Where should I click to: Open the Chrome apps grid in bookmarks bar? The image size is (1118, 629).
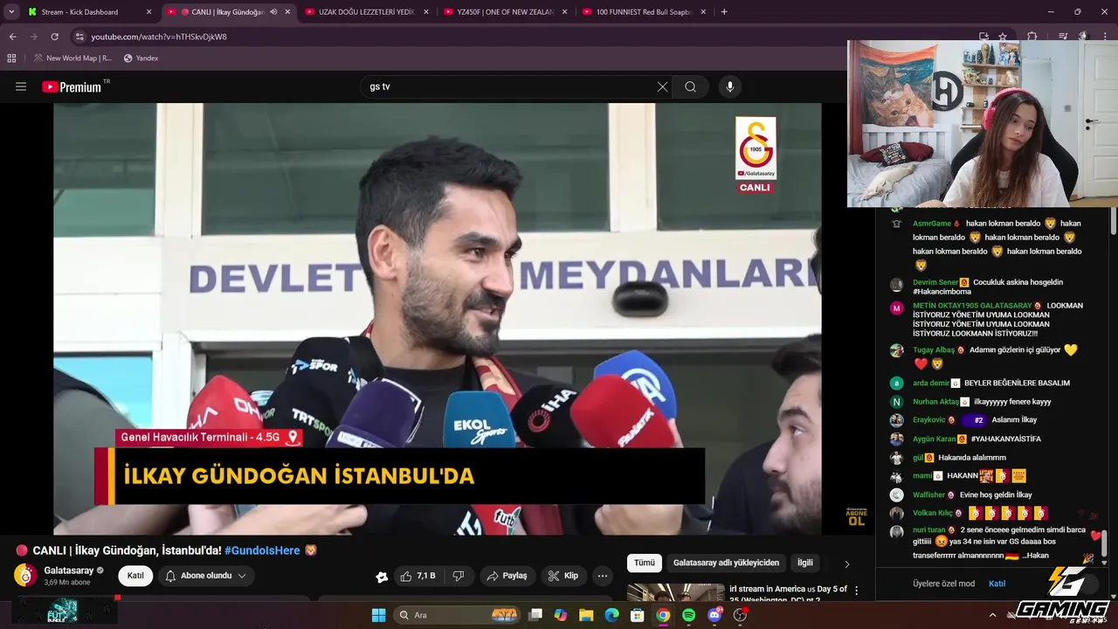pyautogui.click(x=11, y=59)
